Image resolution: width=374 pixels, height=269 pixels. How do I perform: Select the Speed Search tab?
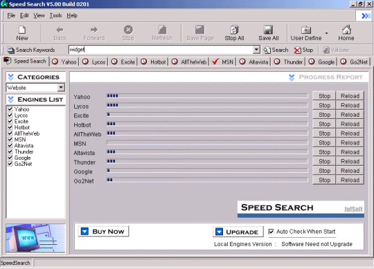coord(25,61)
